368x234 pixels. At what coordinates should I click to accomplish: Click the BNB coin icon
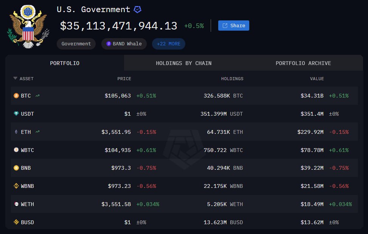16,168
